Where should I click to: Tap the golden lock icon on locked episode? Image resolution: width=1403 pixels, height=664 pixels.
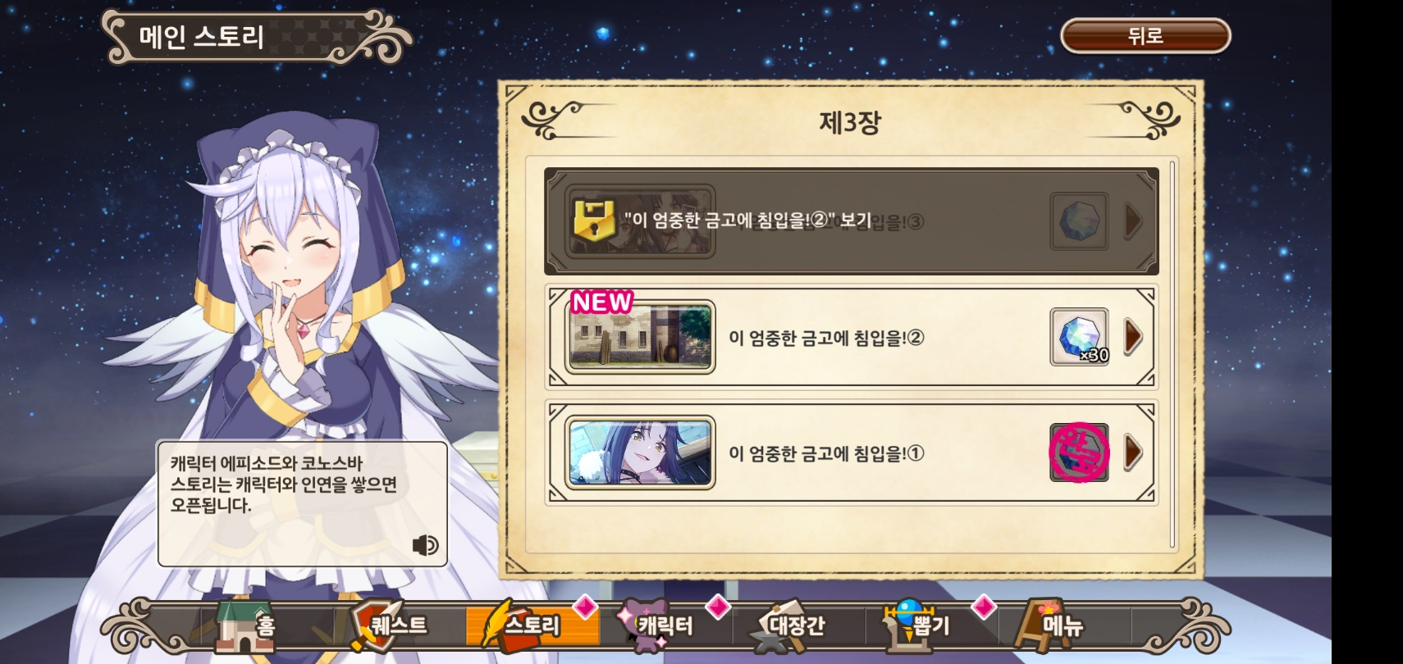pyautogui.click(x=593, y=221)
